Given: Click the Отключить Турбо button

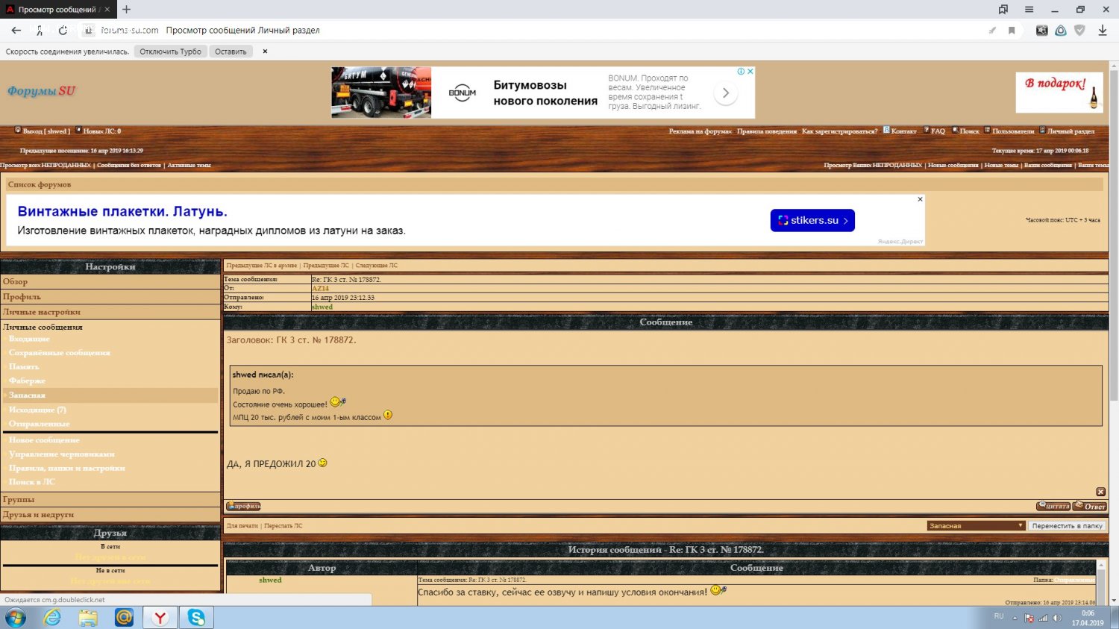Looking at the screenshot, I should (170, 51).
